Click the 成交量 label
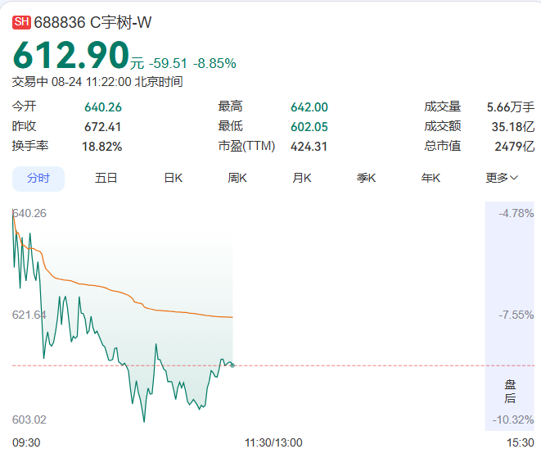Screen dimensions: 541x458 click(443, 107)
